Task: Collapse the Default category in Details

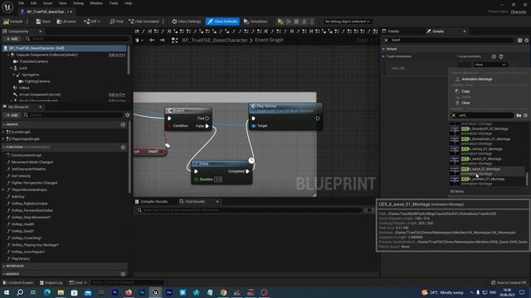Action: (383, 49)
